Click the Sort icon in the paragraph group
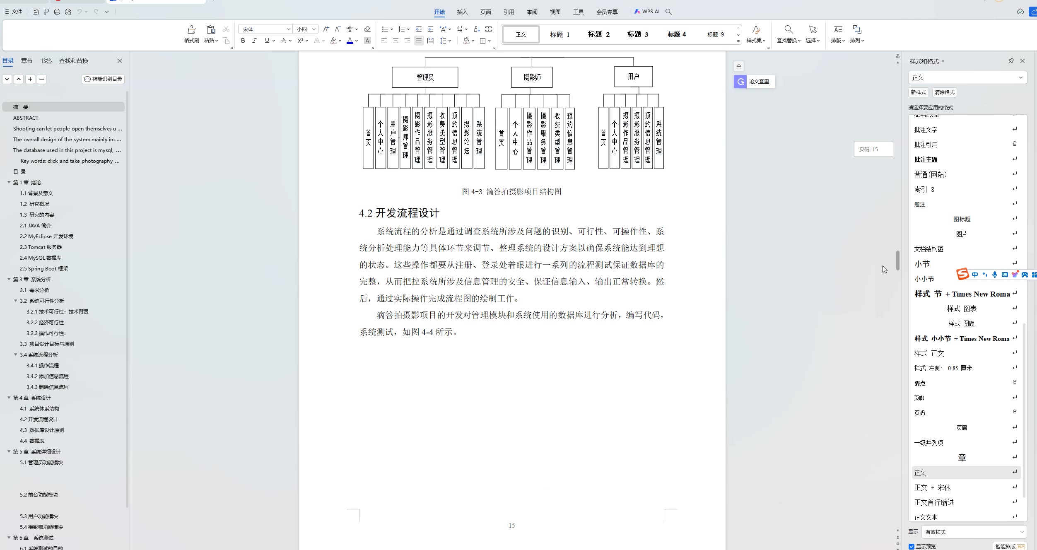 (x=477, y=29)
